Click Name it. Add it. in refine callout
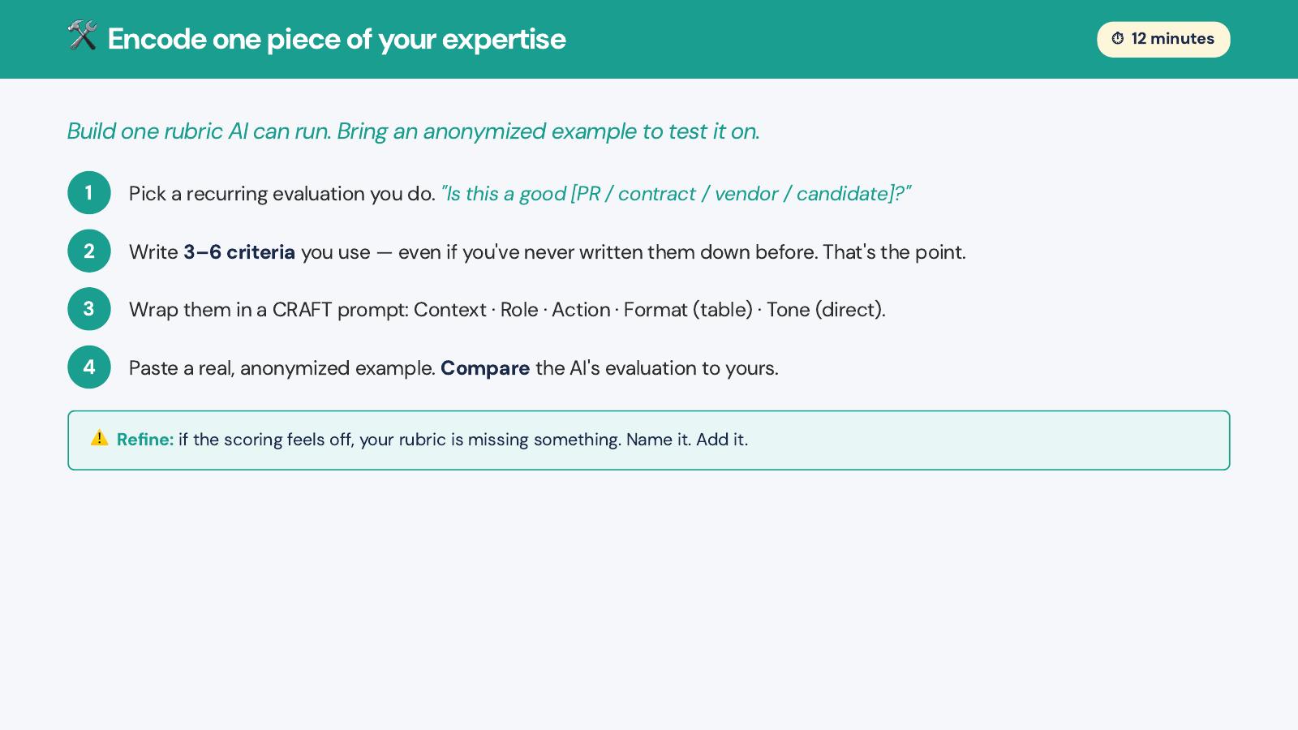 687,440
